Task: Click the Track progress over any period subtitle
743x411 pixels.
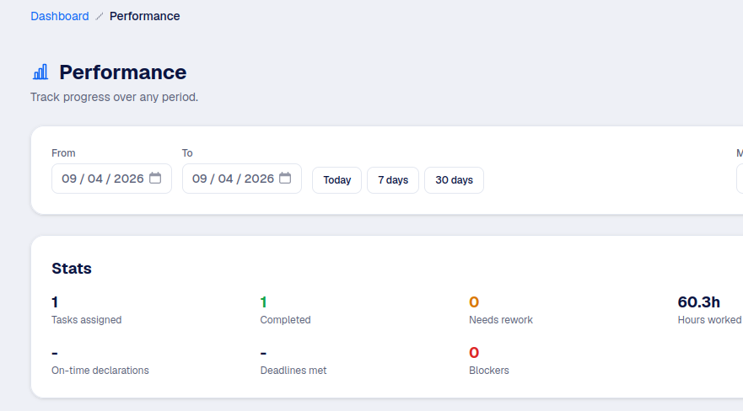Action: coord(114,97)
